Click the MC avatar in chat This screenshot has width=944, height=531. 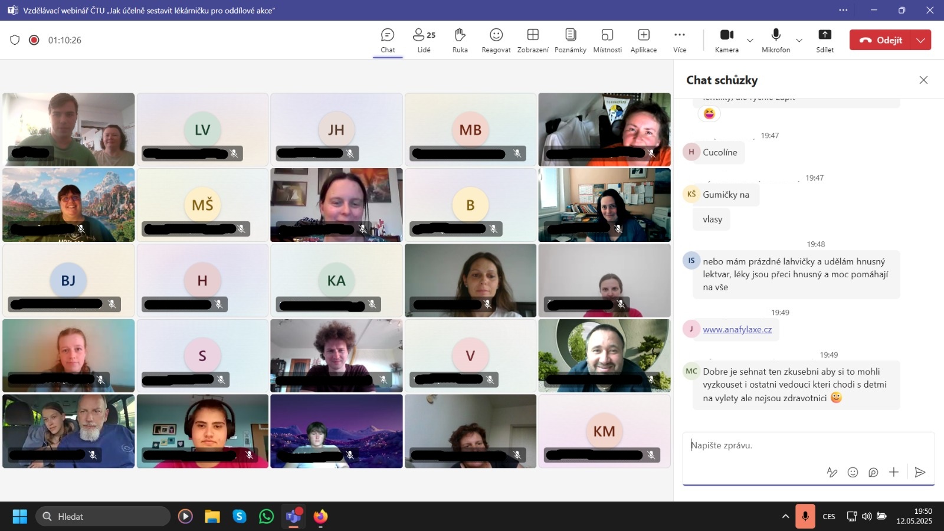pos(691,371)
